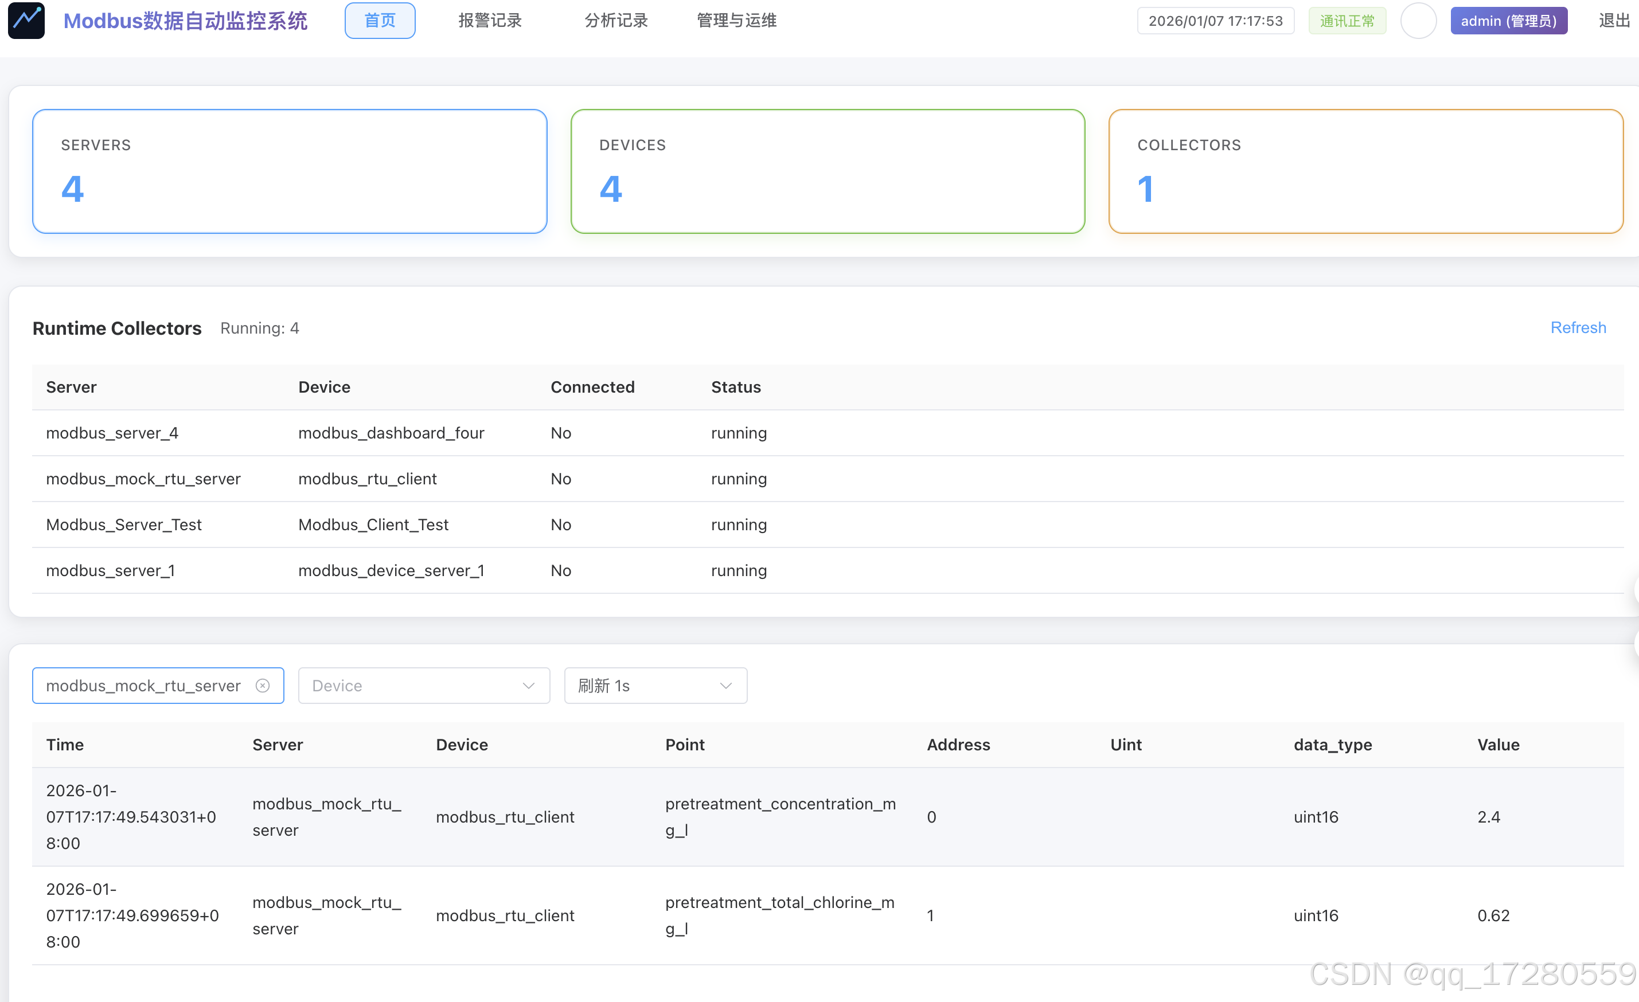Select the SERVERS summary card
1639x1002 pixels.
click(x=290, y=171)
